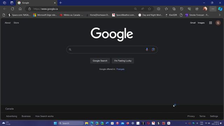Open Business footer link
Screen dimensions: 224x126
pos(26,116)
